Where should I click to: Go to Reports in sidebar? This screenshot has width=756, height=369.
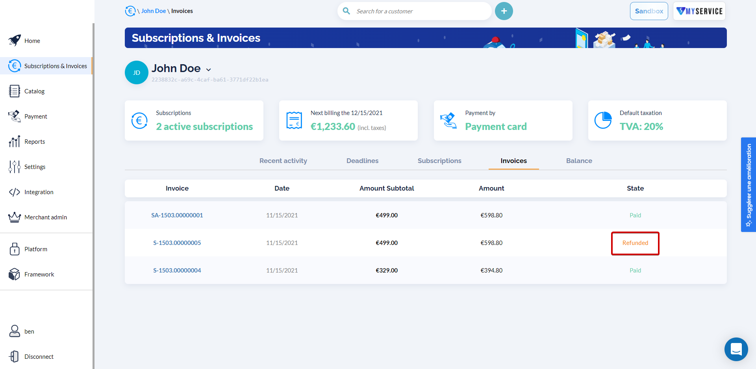35,141
